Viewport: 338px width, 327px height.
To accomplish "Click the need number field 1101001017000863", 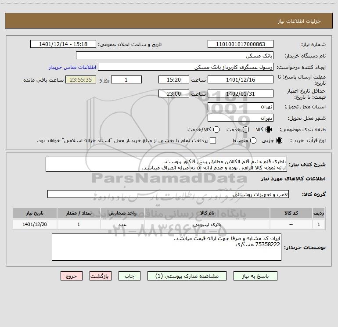I will [241, 44].
